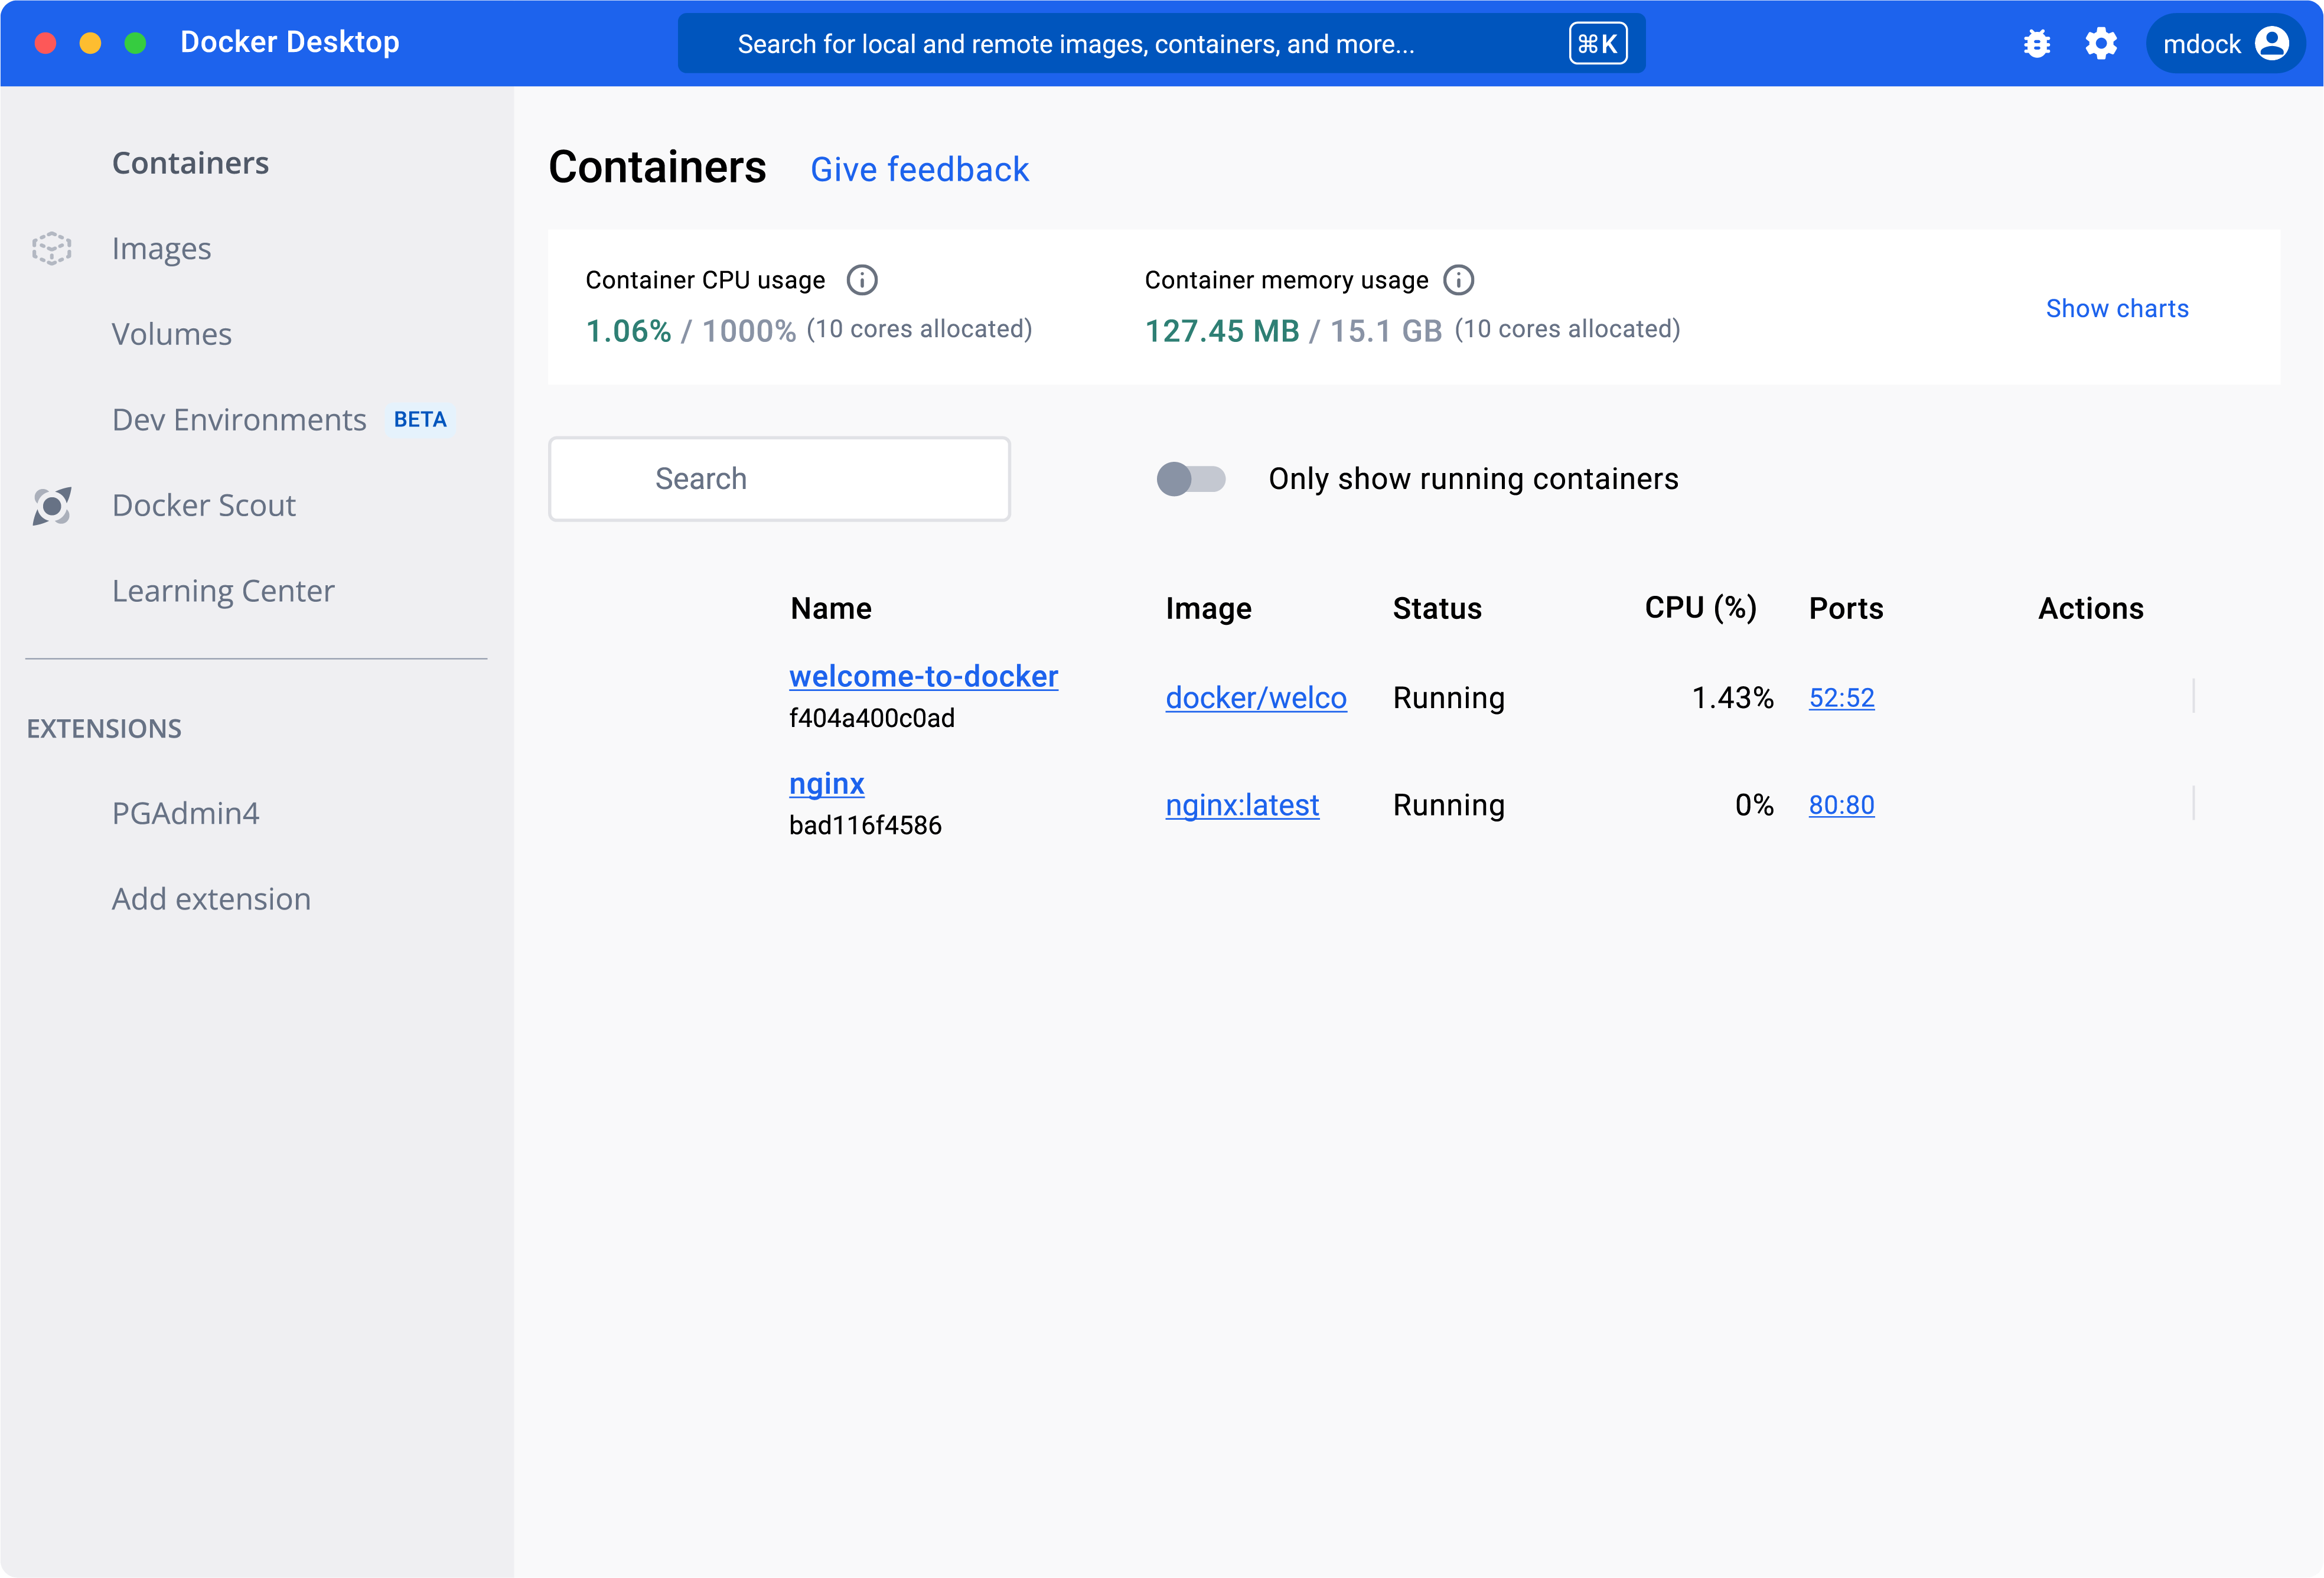
Task: Open port 80:80 link
Action: 1840,805
